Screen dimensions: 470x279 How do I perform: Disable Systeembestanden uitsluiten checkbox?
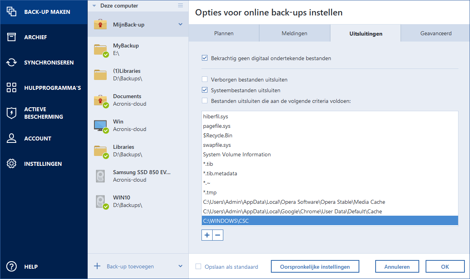(205, 90)
